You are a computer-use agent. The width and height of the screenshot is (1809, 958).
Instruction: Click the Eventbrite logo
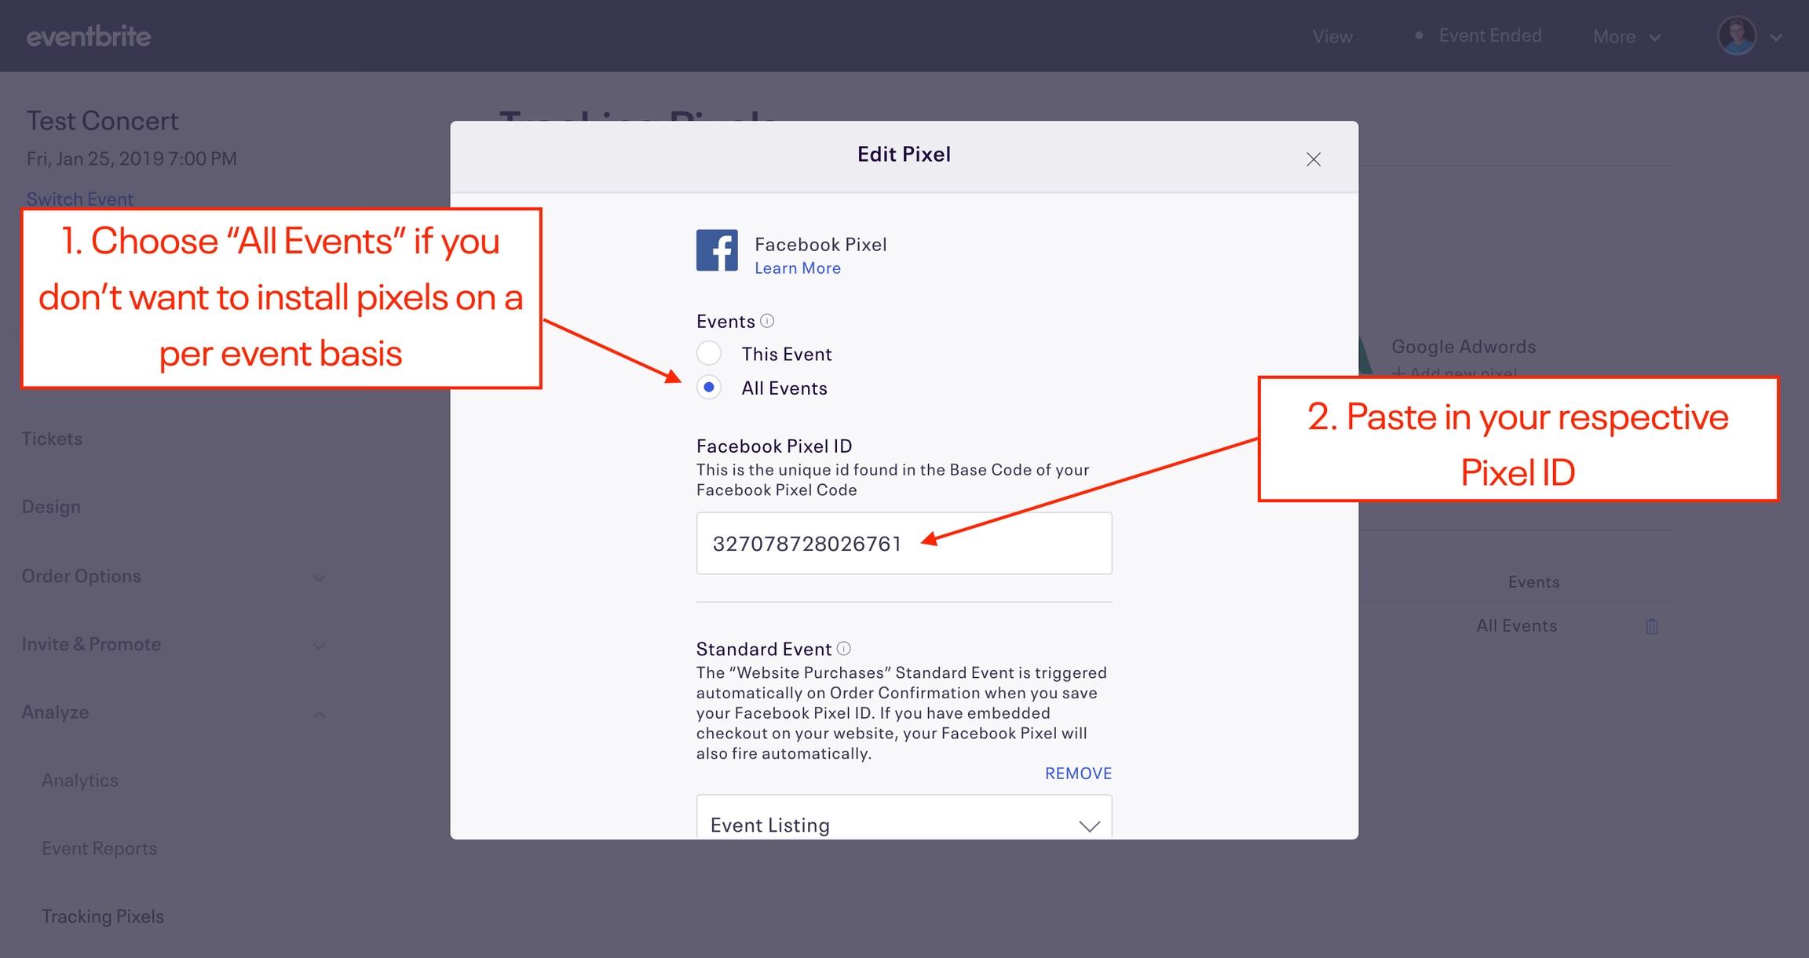89,36
